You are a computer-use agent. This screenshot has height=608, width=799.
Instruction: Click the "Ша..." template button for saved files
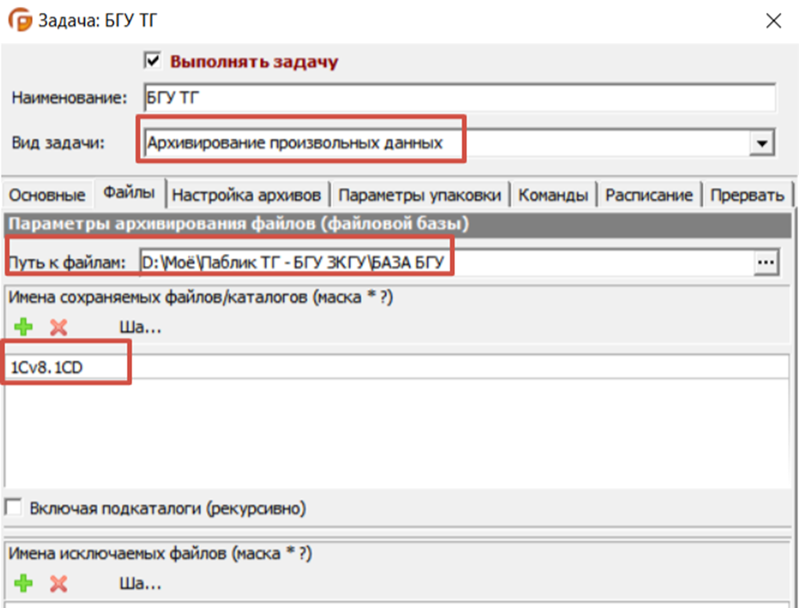[140, 327]
